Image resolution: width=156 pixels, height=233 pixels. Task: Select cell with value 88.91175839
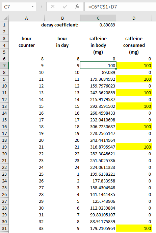98,222
